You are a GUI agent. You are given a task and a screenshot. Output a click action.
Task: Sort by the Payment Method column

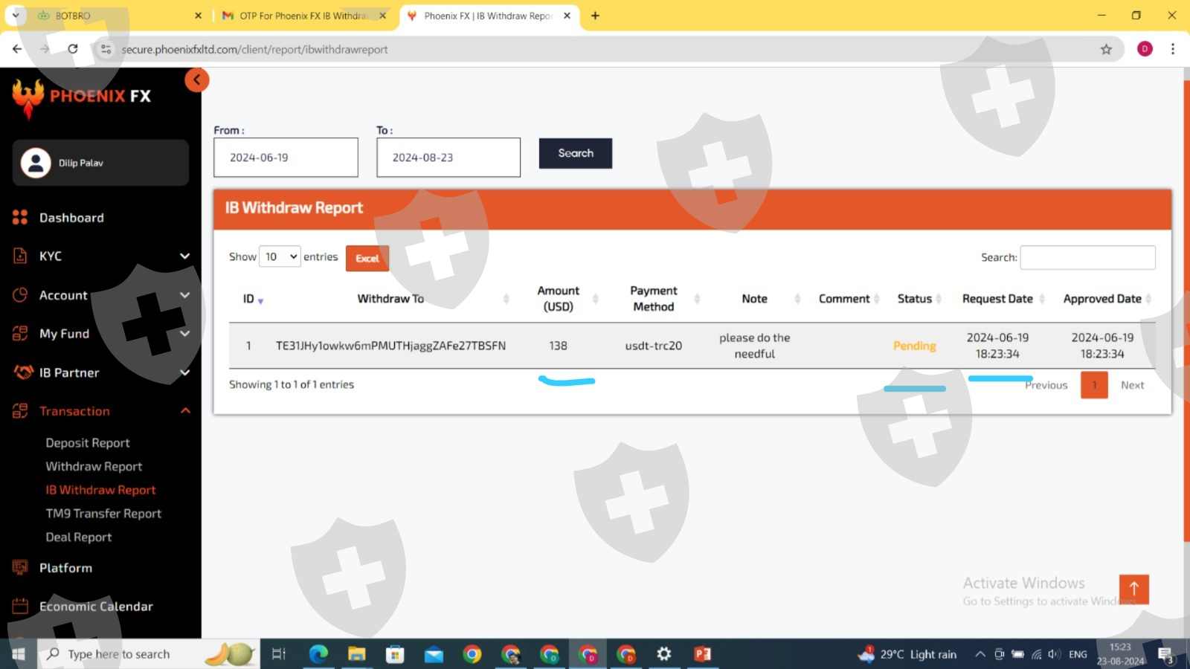(x=654, y=299)
